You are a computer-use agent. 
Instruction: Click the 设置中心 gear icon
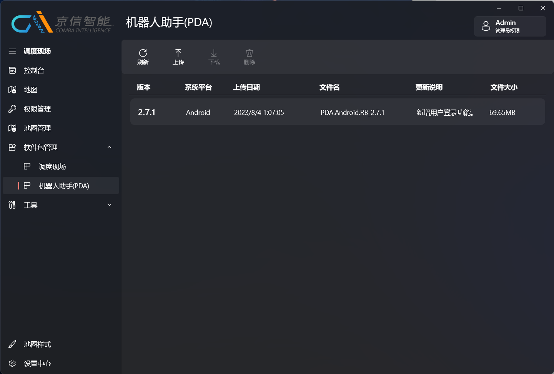12,363
